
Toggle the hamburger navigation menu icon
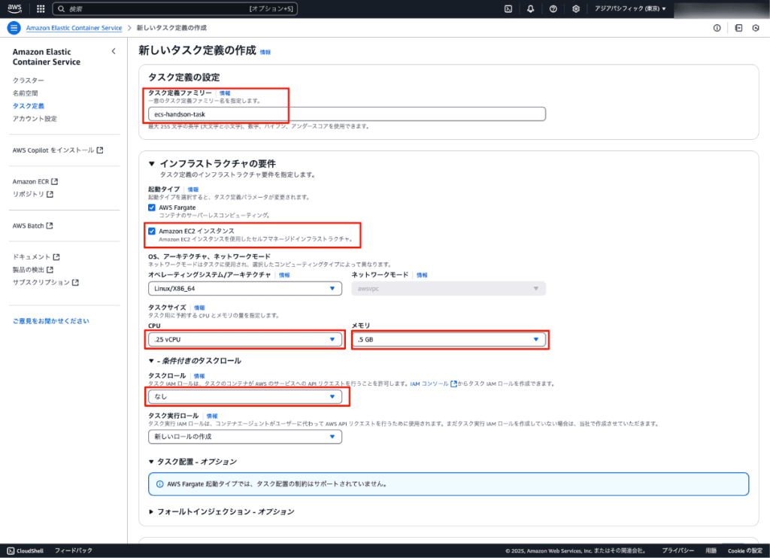(x=13, y=28)
